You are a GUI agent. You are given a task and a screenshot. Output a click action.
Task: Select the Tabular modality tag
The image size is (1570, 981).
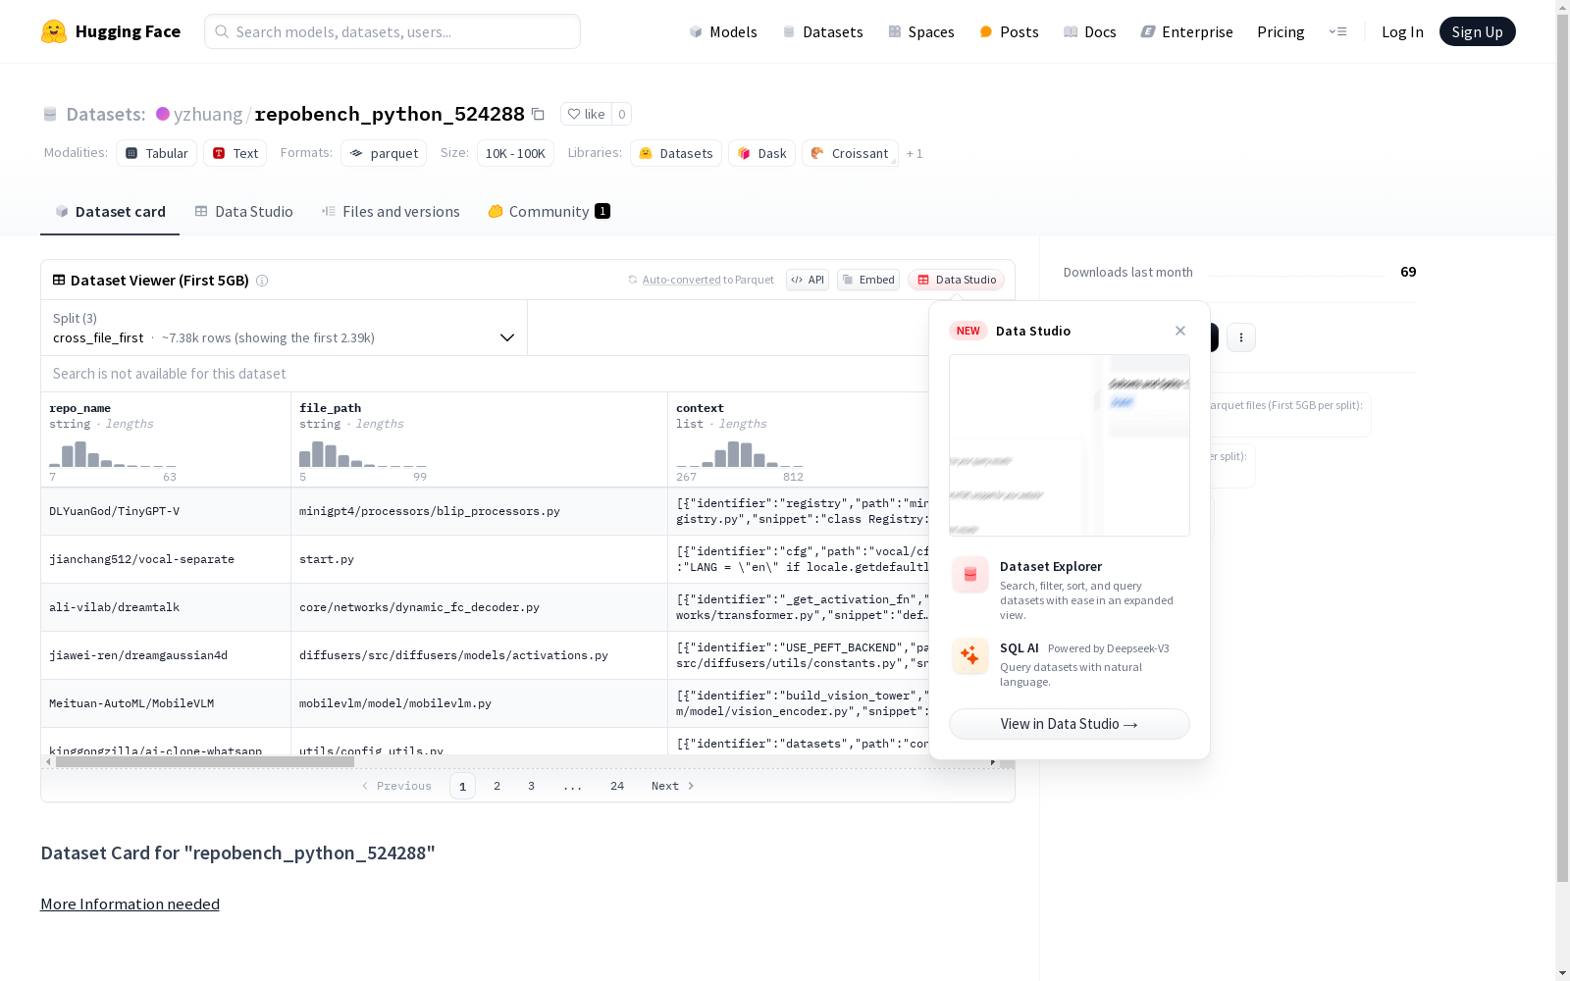click(157, 153)
